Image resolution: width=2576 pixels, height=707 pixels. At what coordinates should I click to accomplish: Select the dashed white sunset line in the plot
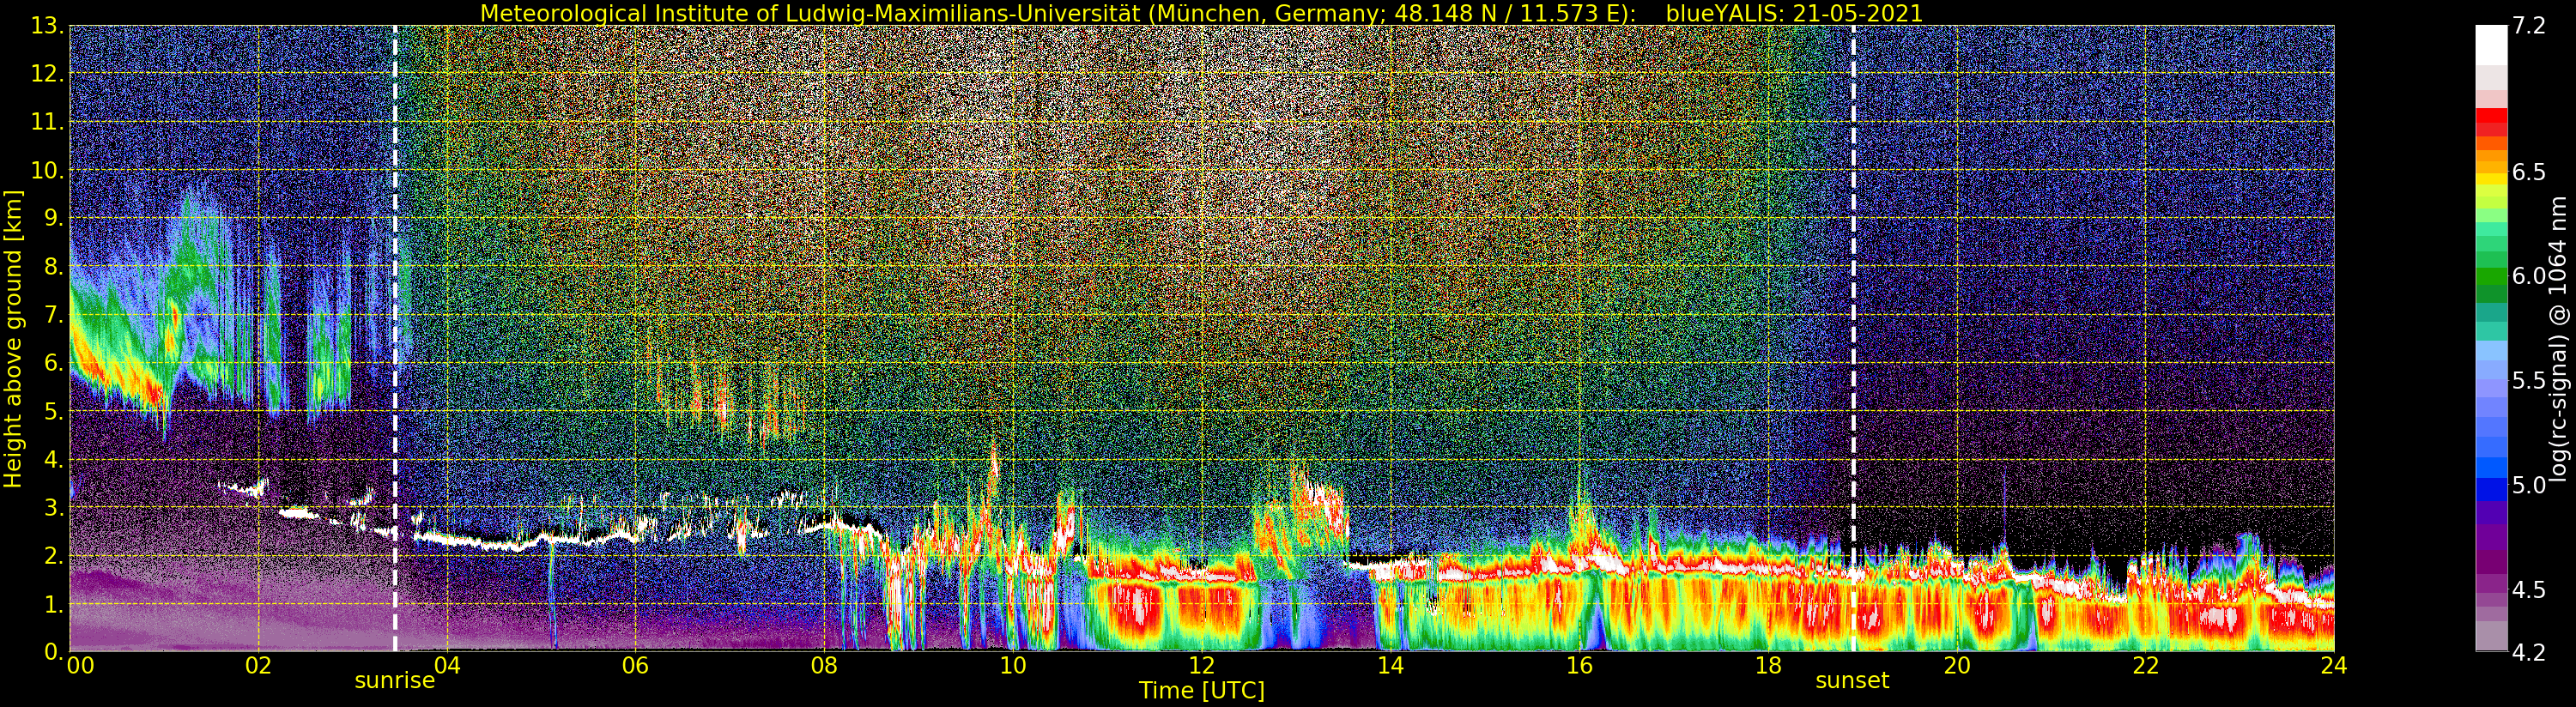[1853, 300]
